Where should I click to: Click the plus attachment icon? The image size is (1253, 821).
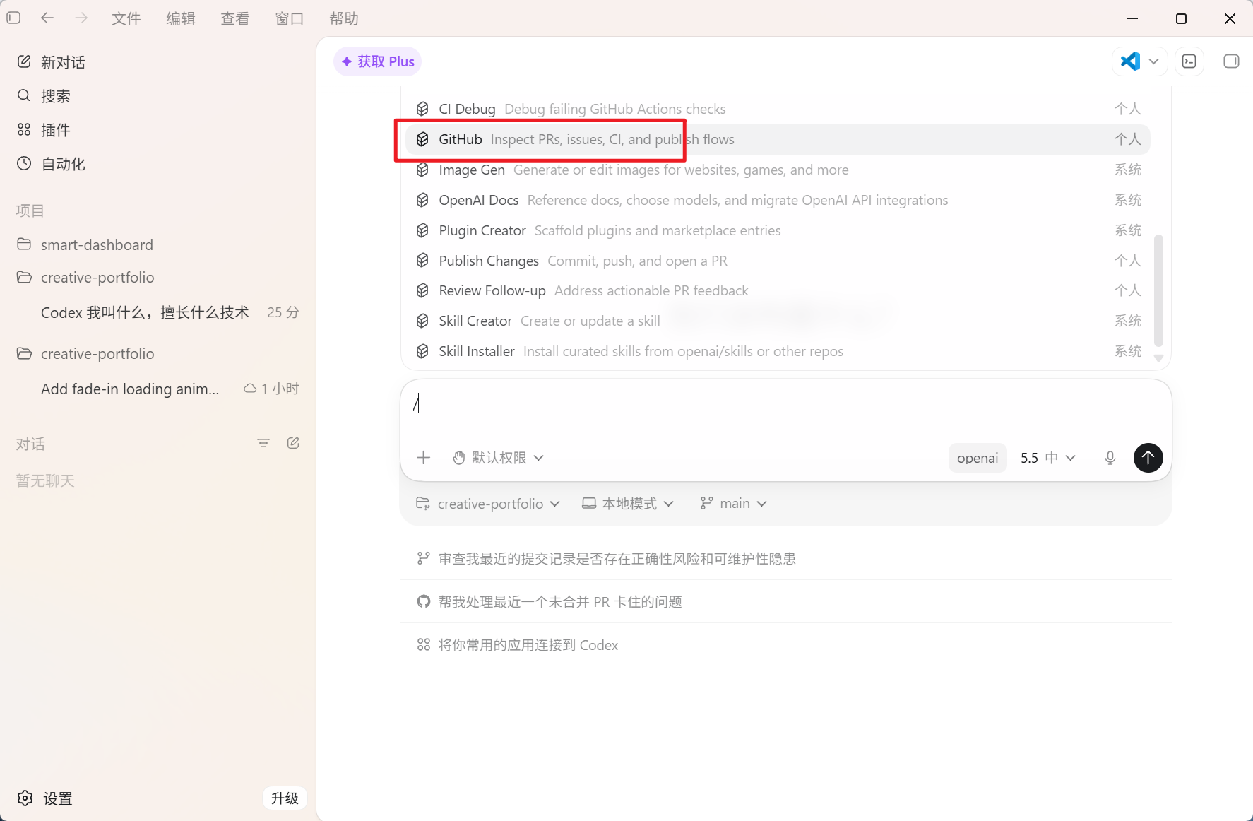click(x=424, y=458)
